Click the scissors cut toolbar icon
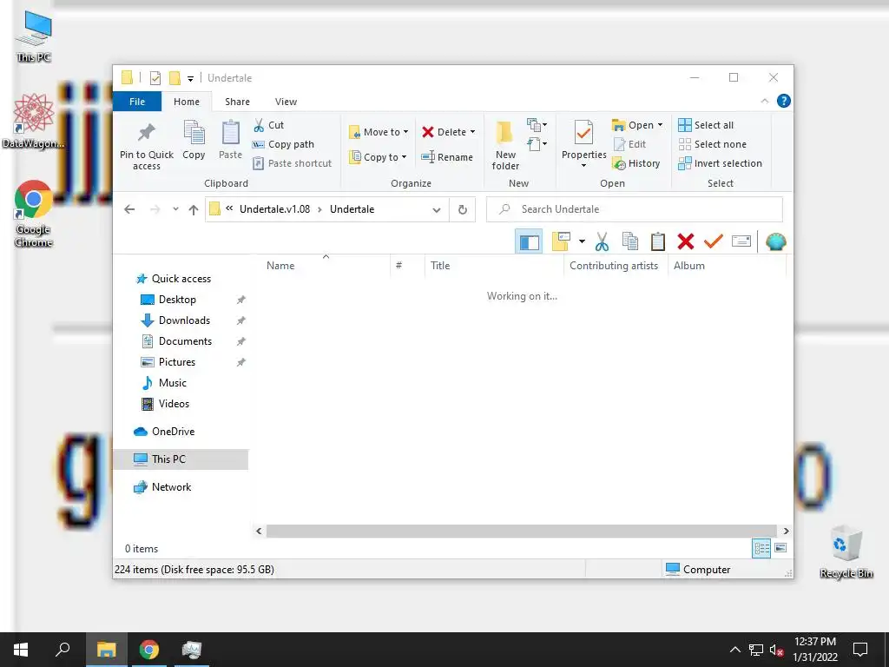Viewport: 889px width, 667px height. (x=602, y=241)
